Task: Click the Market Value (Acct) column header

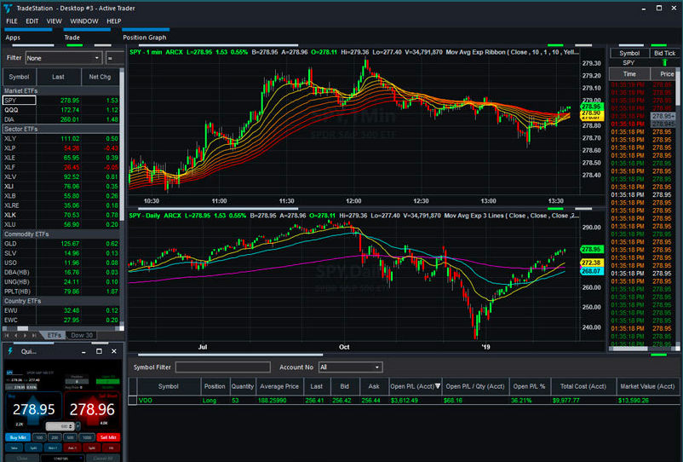Action: 647,386
